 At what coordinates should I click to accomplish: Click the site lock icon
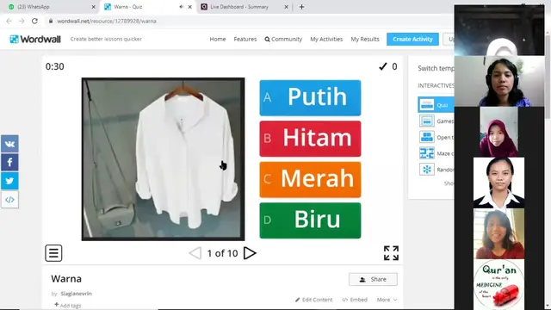click(51, 21)
